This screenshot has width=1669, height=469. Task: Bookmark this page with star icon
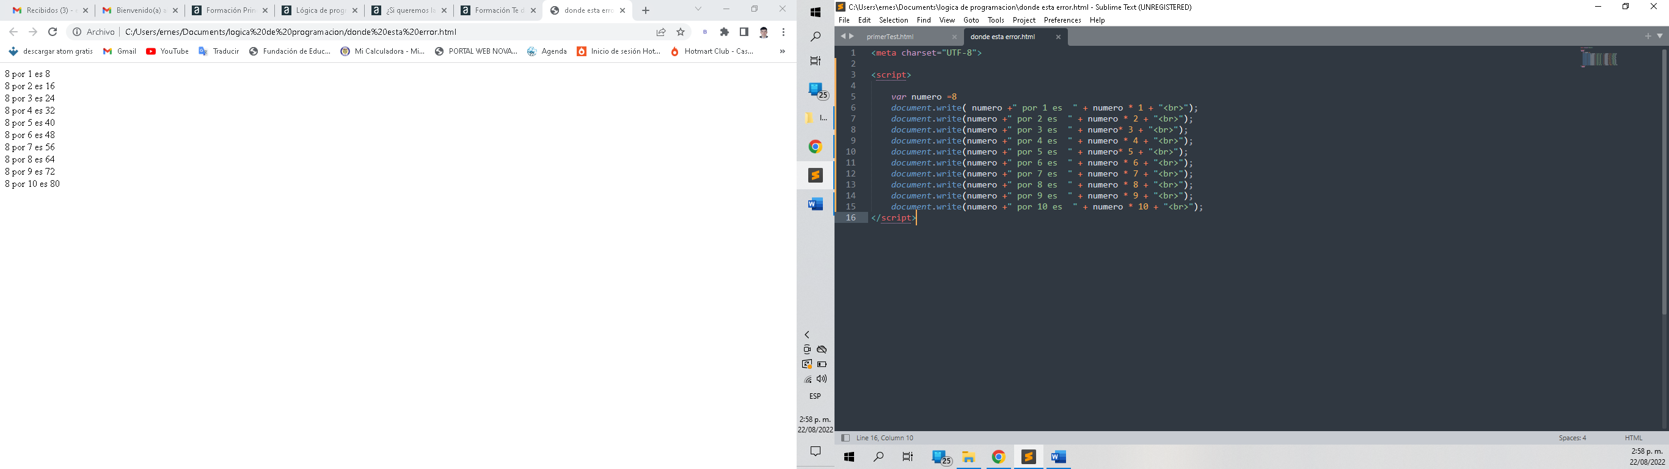click(x=681, y=32)
